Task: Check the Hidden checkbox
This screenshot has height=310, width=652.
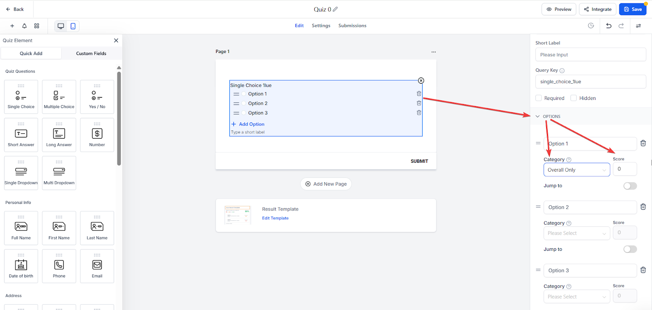Action: (574, 98)
